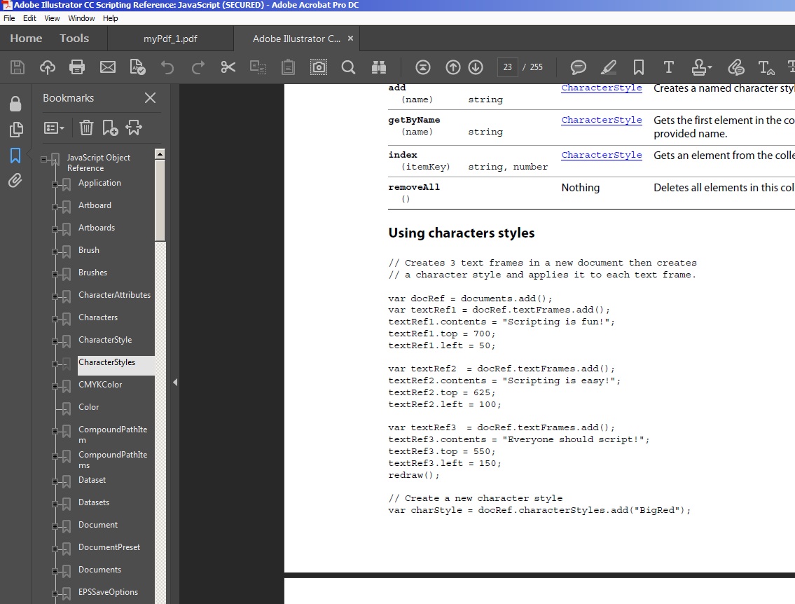Switch to the Home tab
The width and height of the screenshot is (795, 604).
click(x=26, y=38)
